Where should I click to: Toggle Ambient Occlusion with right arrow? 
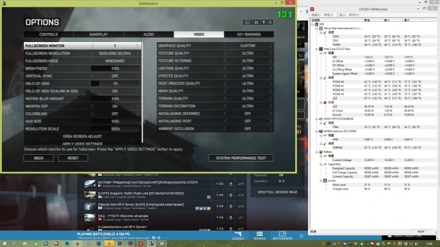pos(271,129)
